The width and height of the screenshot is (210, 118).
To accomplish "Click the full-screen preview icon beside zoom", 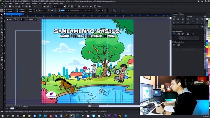I will pyautogui.click(x=65, y=7).
